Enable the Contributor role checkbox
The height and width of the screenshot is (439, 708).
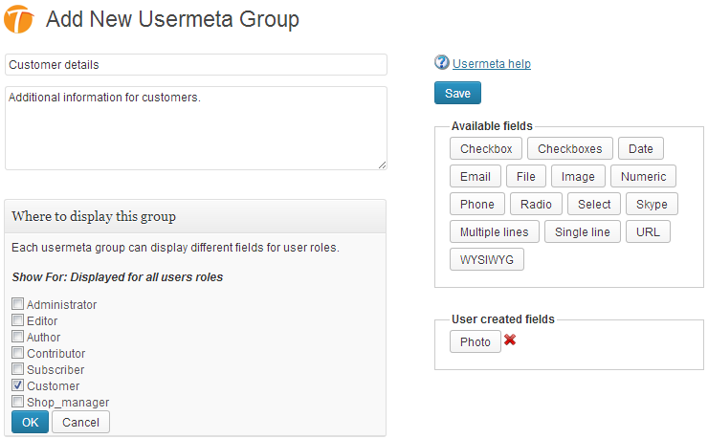click(17, 352)
